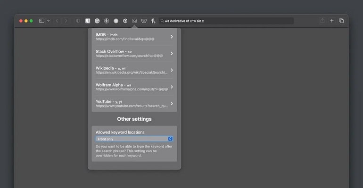The image size is (363, 188).
Task: Click the hexagon extension icon
Action: click(125, 21)
